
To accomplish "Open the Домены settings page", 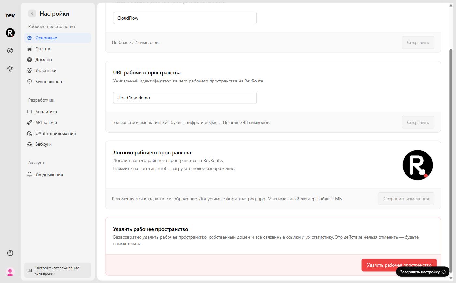I will click(58, 60).
